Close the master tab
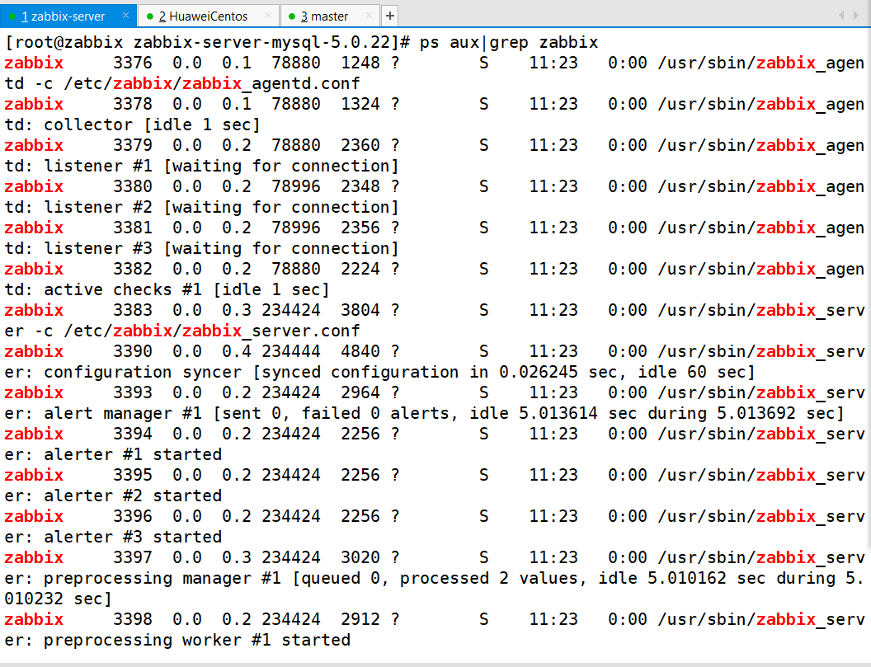 pos(369,16)
